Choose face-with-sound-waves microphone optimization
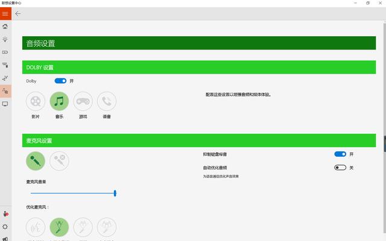Screen dimensions: 386x241 36,227
